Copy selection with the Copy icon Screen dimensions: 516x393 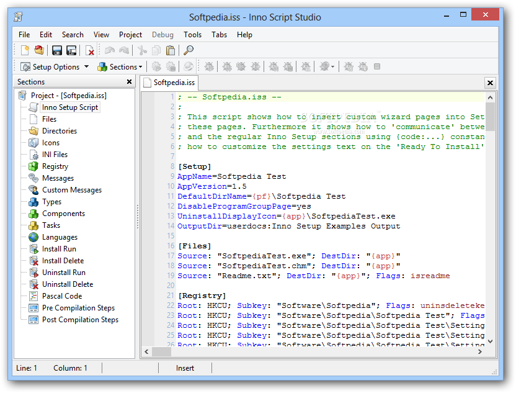coord(156,50)
